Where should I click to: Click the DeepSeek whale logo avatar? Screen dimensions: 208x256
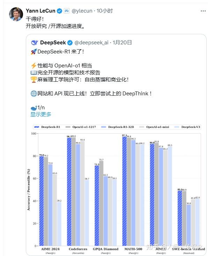tap(35, 43)
